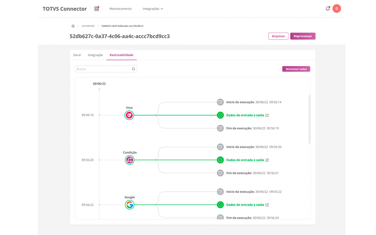Screen dimensions: 376x235
Task: Click the notification bell icon
Action: [x=328, y=9]
